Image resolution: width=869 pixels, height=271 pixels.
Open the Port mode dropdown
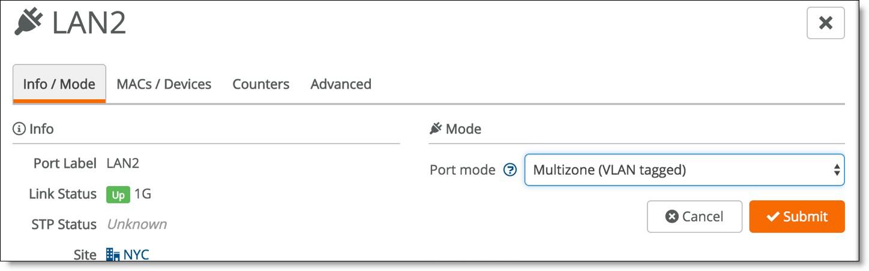point(684,170)
